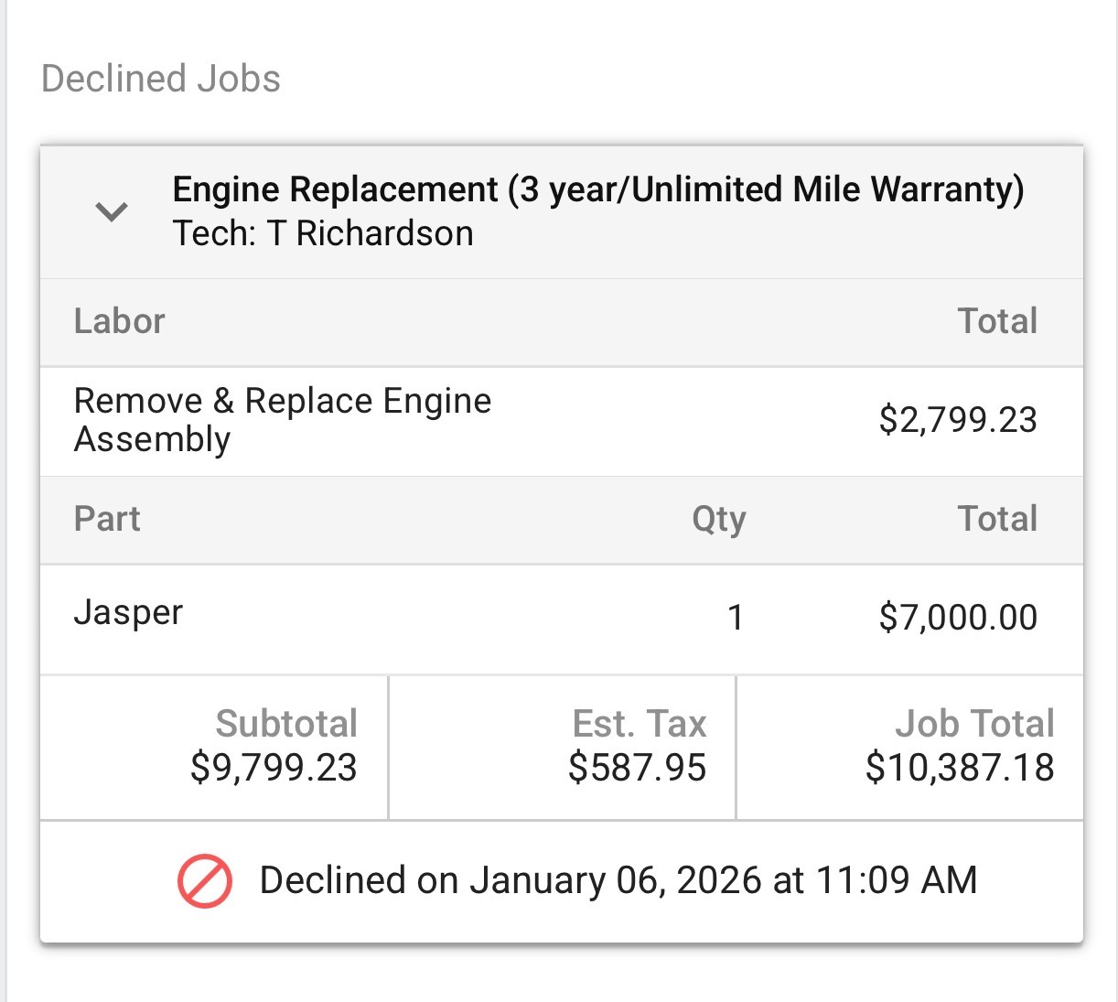Click the quantity value 1 for Jasper

735,619
